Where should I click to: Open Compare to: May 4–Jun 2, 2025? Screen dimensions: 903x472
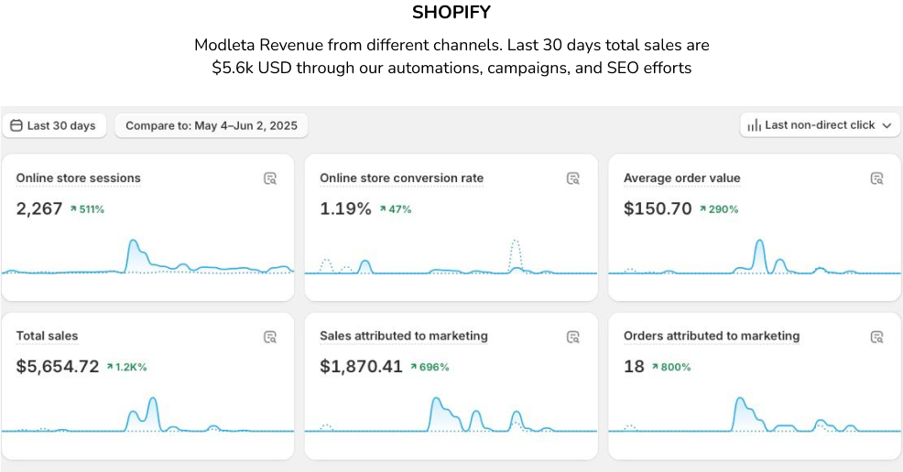tap(212, 126)
